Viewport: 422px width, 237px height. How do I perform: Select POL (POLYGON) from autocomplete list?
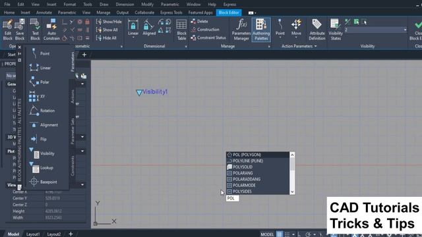tap(258, 155)
